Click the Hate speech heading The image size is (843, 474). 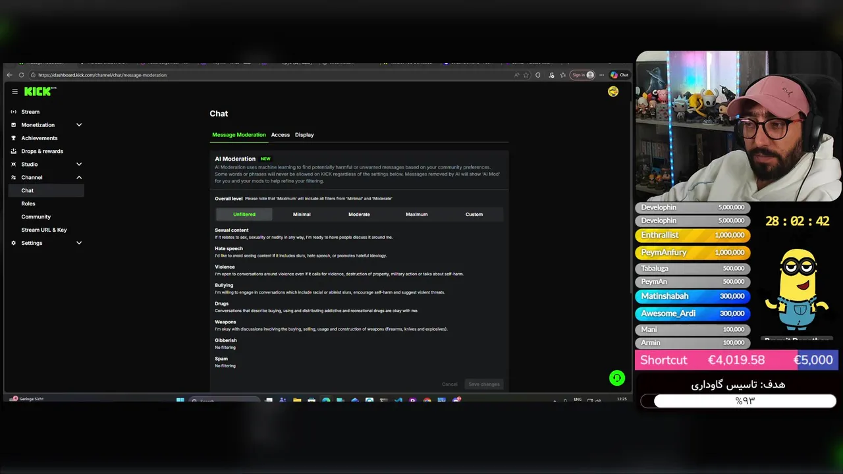(x=229, y=249)
